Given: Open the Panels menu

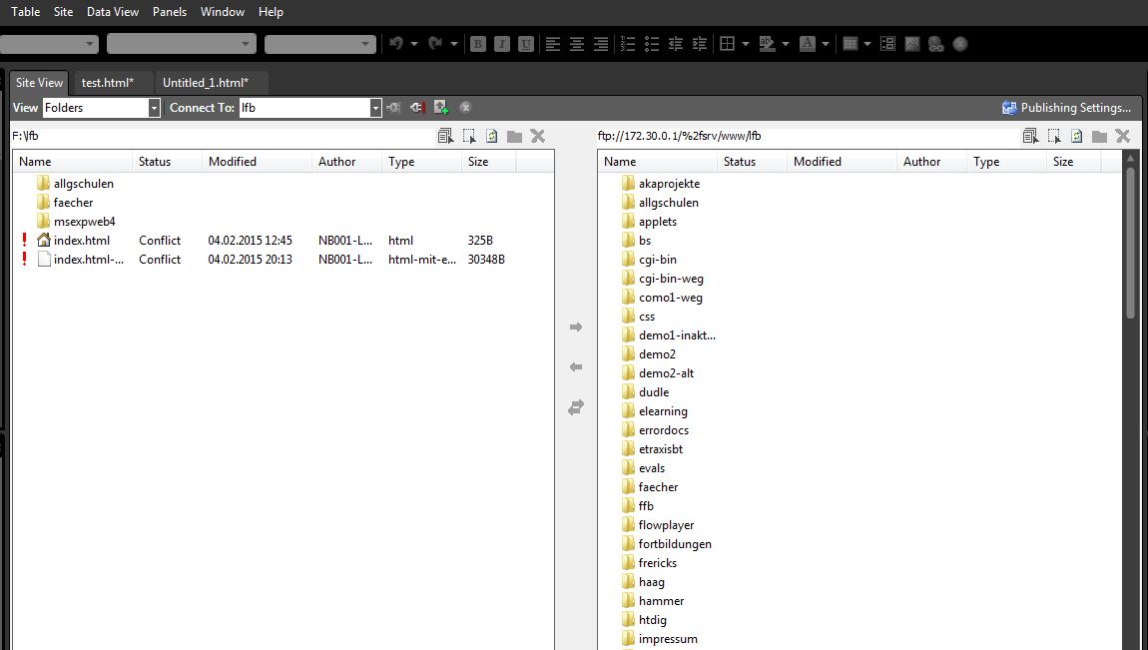Looking at the screenshot, I should coord(169,11).
